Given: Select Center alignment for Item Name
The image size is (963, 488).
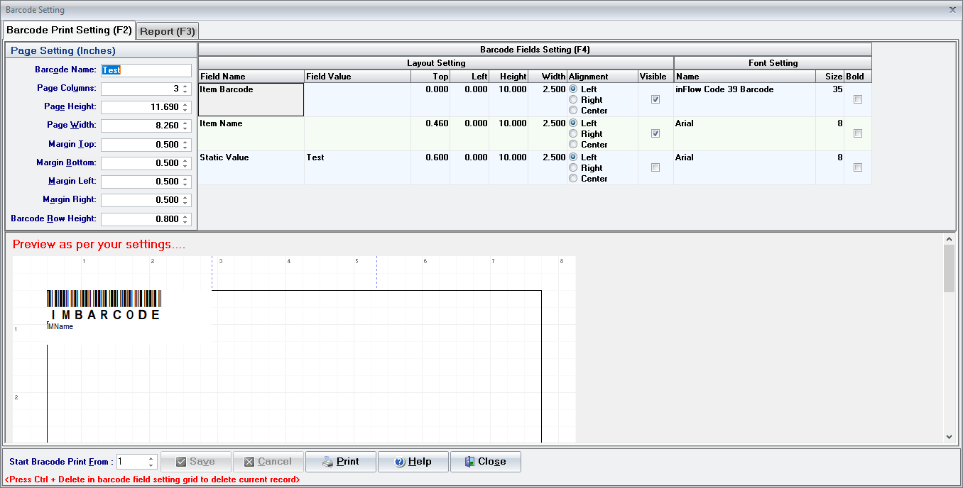Looking at the screenshot, I should coord(573,145).
